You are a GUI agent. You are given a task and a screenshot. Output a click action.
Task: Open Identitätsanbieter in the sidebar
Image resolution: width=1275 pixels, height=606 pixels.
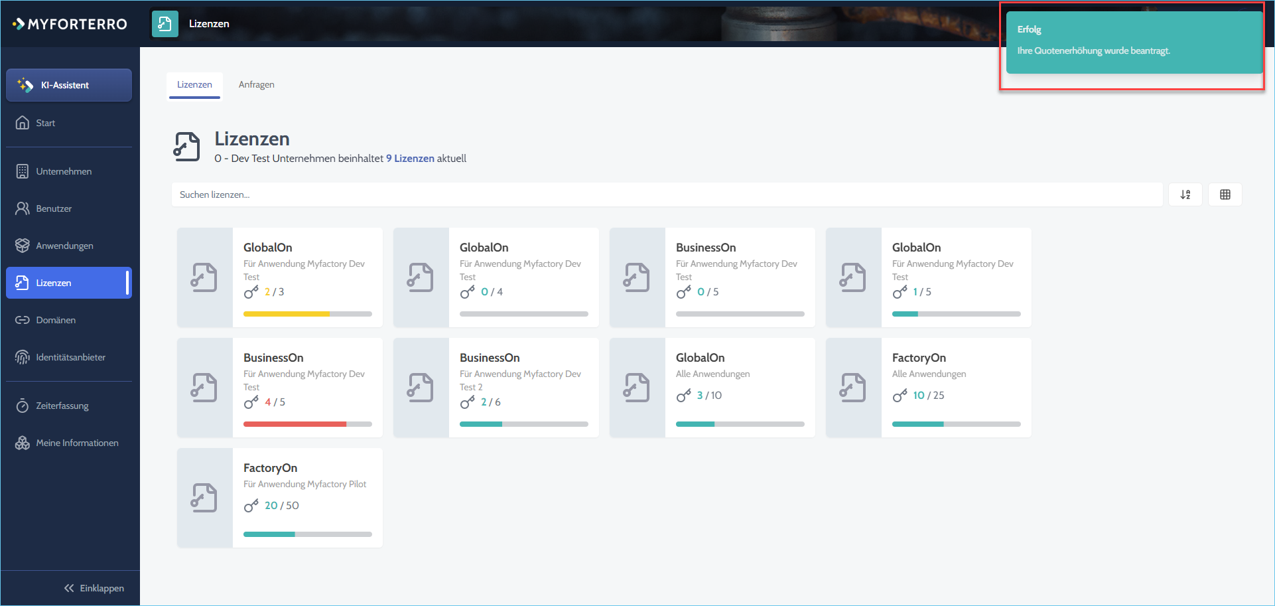point(69,357)
